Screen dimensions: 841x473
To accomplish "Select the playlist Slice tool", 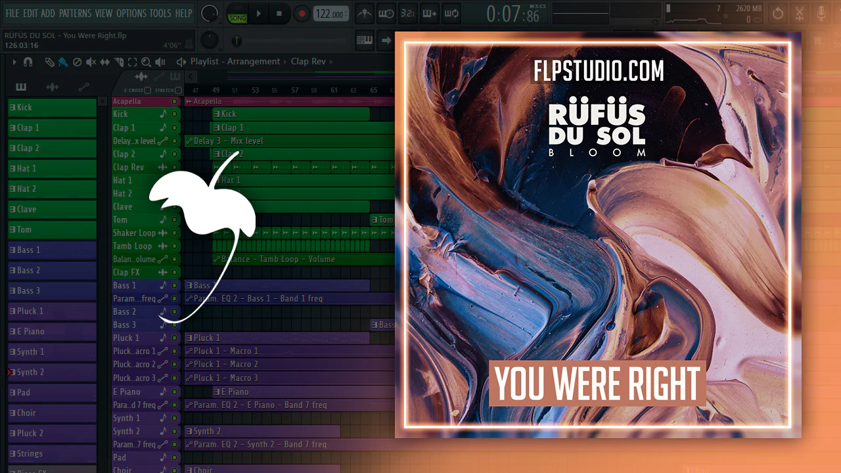I will point(118,62).
